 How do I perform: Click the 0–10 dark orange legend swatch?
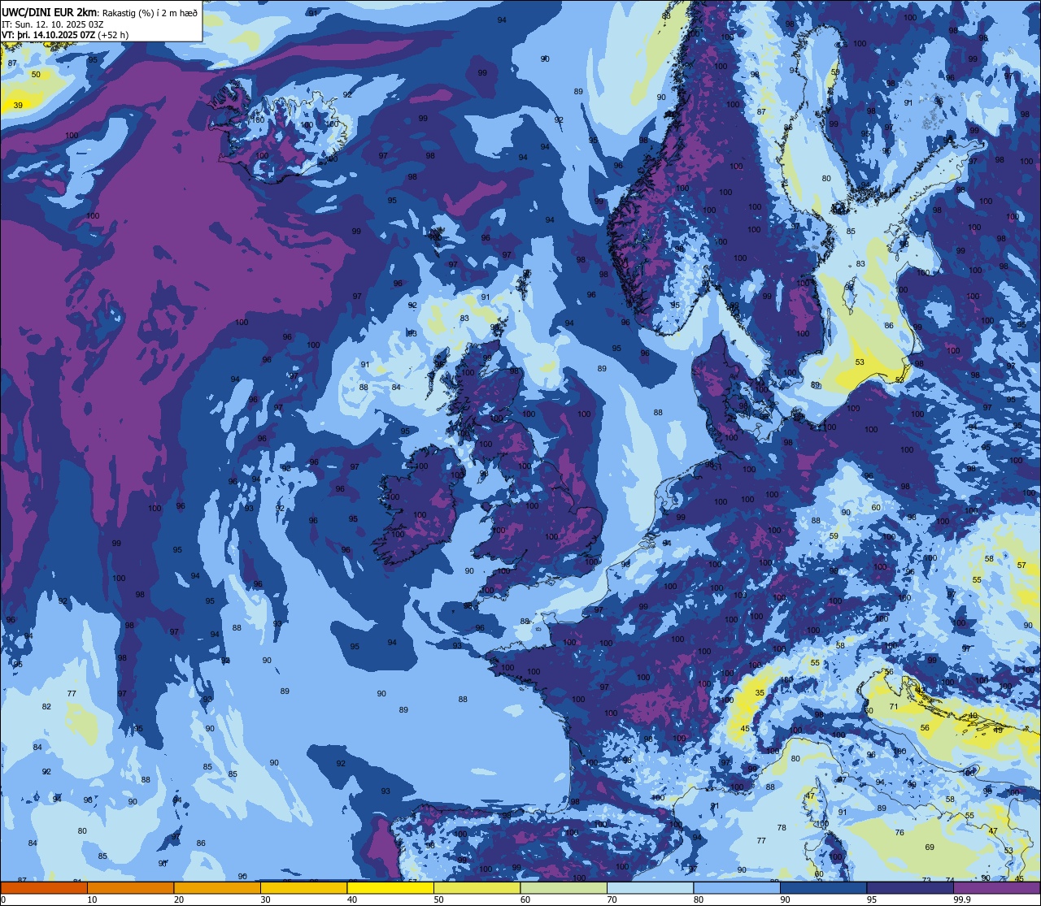pyautogui.click(x=44, y=887)
